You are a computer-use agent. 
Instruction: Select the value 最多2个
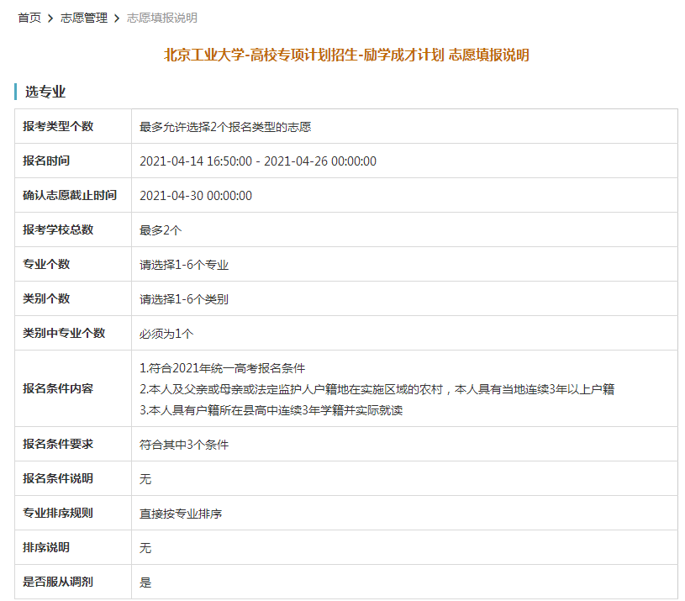tap(161, 230)
